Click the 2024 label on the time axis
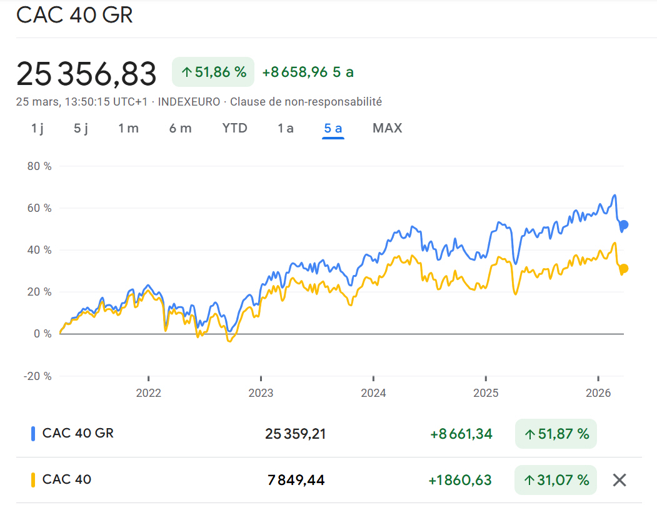657x510 pixels. point(373,393)
